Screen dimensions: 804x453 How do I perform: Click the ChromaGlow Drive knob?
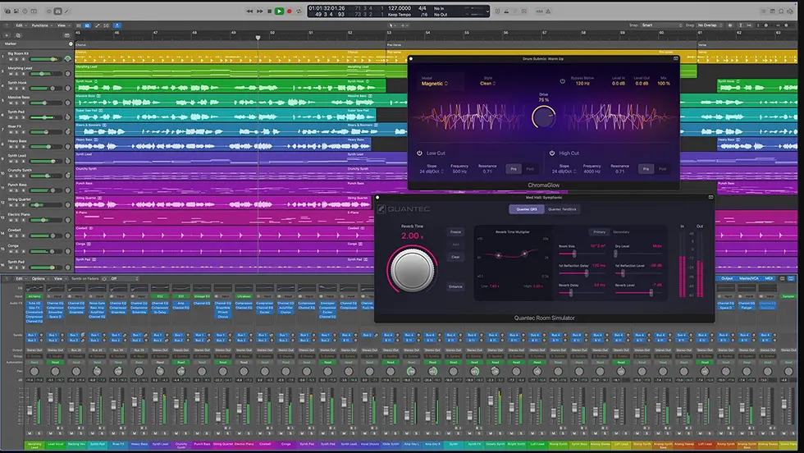(x=543, y=117)
